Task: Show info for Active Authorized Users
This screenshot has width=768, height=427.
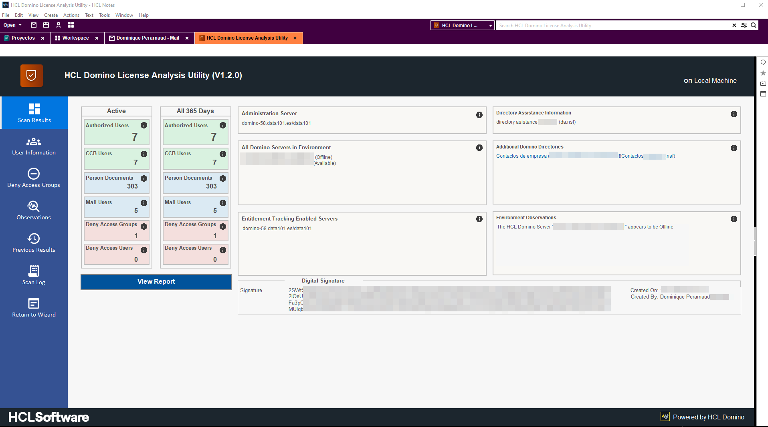Action: pos(144,125)
